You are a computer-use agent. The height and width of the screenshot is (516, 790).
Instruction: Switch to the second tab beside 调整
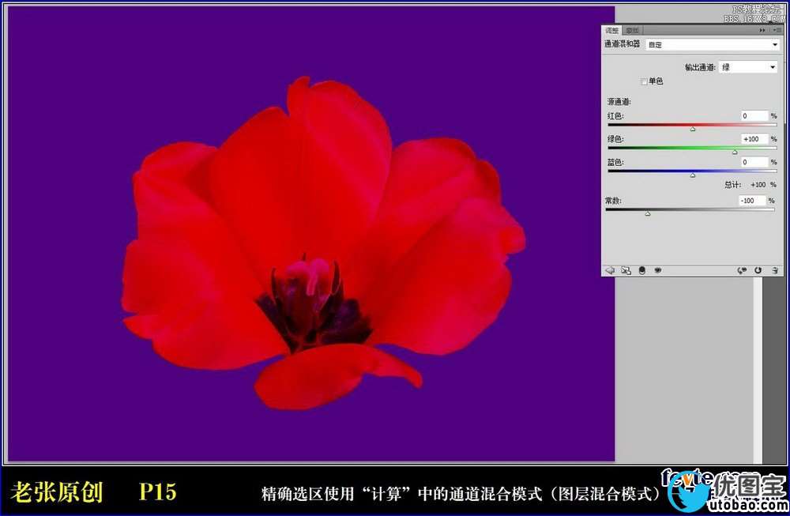point(632,31)
